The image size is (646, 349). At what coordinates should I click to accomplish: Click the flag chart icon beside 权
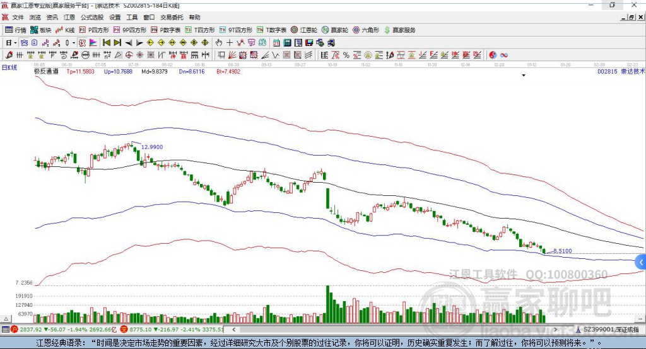pos(93,43)
